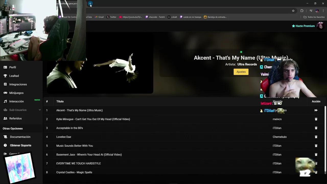Delete Kylie Minogue song from the queue
This screenshot has width=327, height=184.
point(316,119)
